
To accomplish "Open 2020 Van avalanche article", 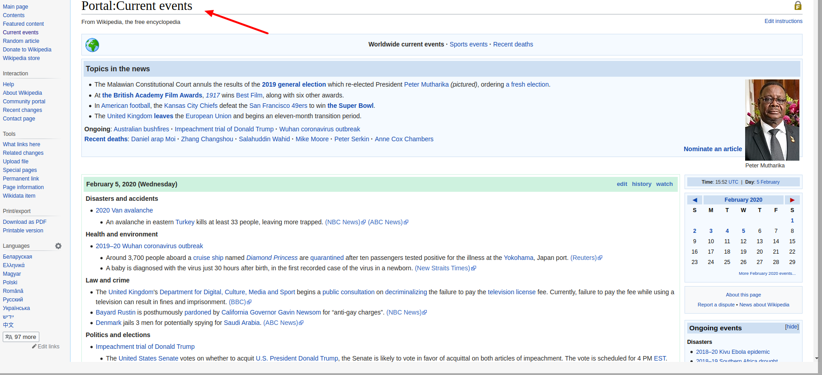I will click(x=124, y=210).
